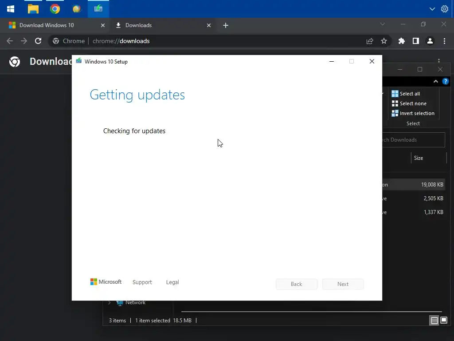The height and width of the screenshot is (341, 454).
Task: Open Chrome extensions puzzle icon
Action: click(x=401, y=41)
